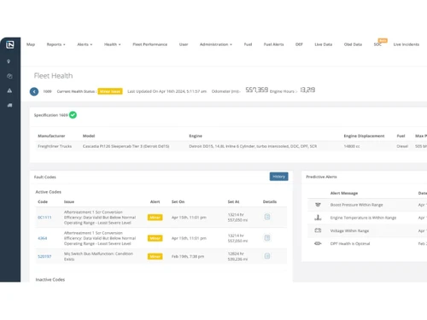Open the Administration dropdown menu
Image resolution: width=427 pixels, height=320 pixels.
click(x=216, y=44)
